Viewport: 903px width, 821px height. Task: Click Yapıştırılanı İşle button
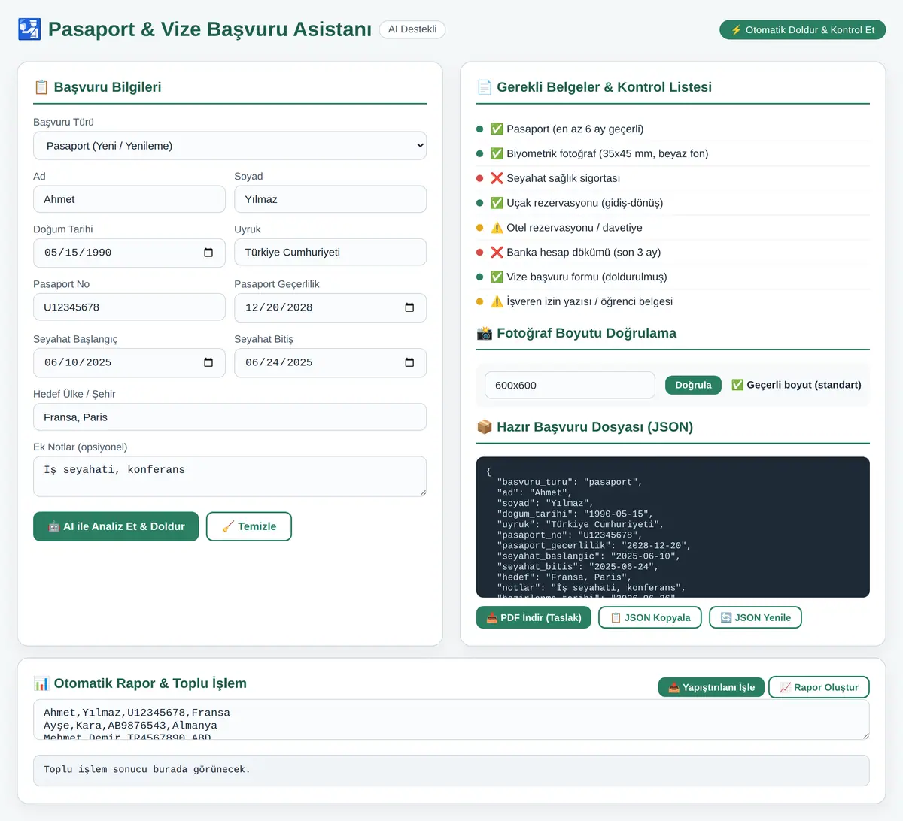[711, 687]
